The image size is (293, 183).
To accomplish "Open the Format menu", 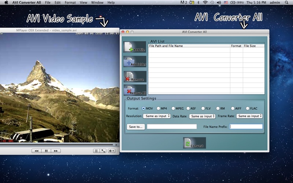I will tap(70, 3).
